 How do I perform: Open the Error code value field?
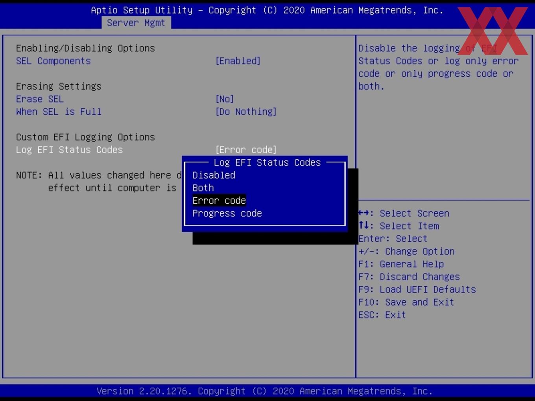246,150
